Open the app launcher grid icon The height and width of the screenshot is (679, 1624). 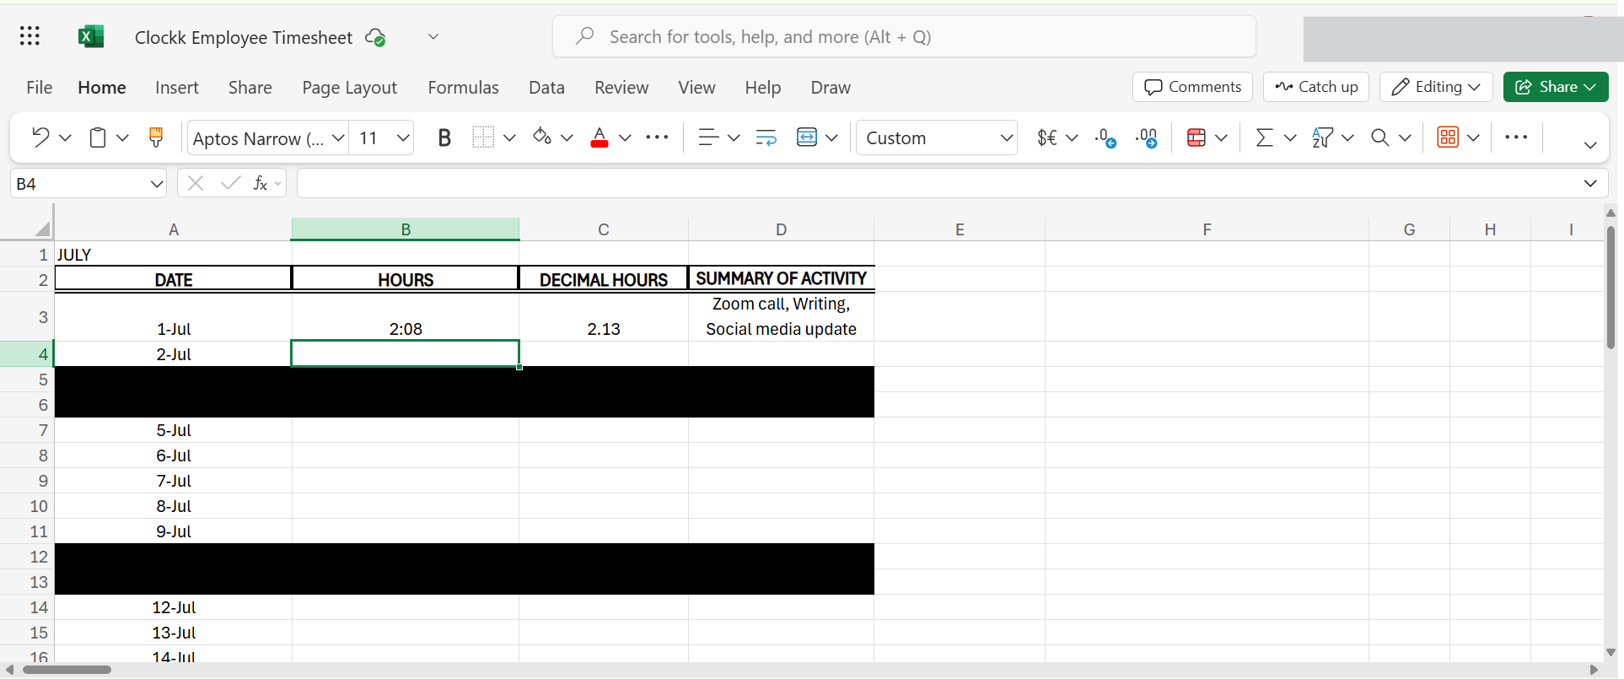click(30, 35)
